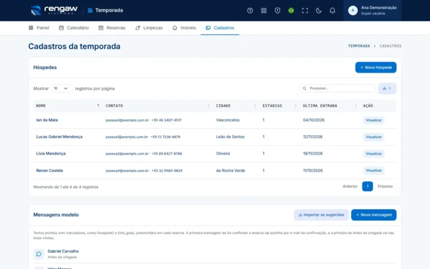Viewport: 430px width, 269px height.
Task: Click Visualizar for Ian da Mata
Action: 373,120
